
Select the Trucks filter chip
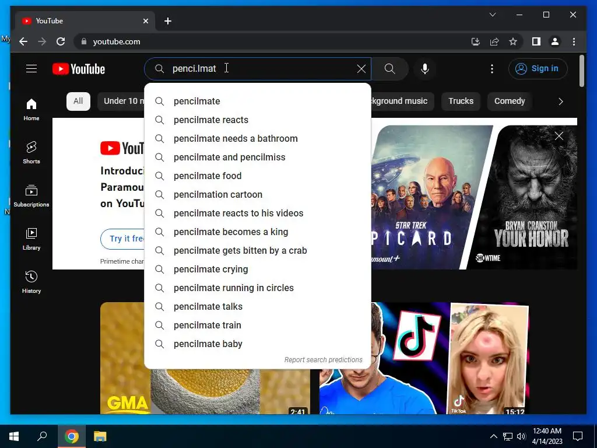[461, 101]
